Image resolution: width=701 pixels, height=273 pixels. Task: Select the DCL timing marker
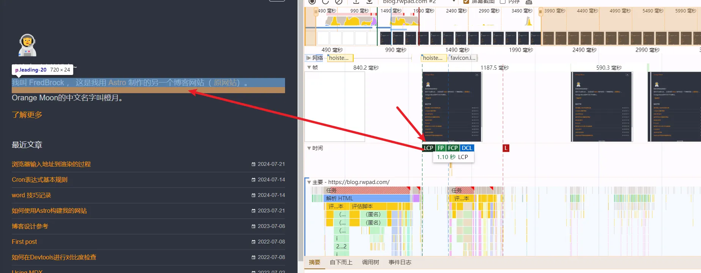coord(467,148)
